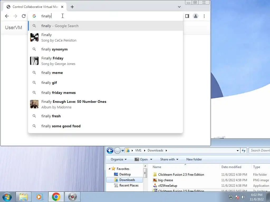Select "finally meme" suggestion
Viewport: 270px width, 202px height.
click(x=105, y=73)
